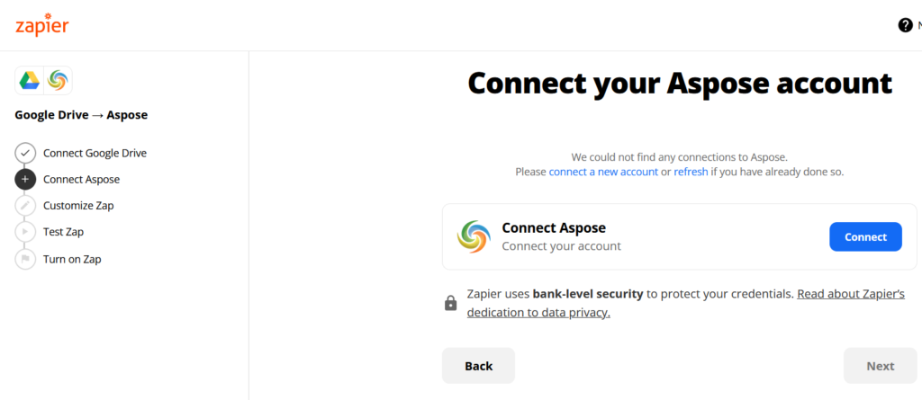The image size is (922, 400).
Task: Click the checkmark icon beside Connect Google Drive
Action: pos(25,153)
